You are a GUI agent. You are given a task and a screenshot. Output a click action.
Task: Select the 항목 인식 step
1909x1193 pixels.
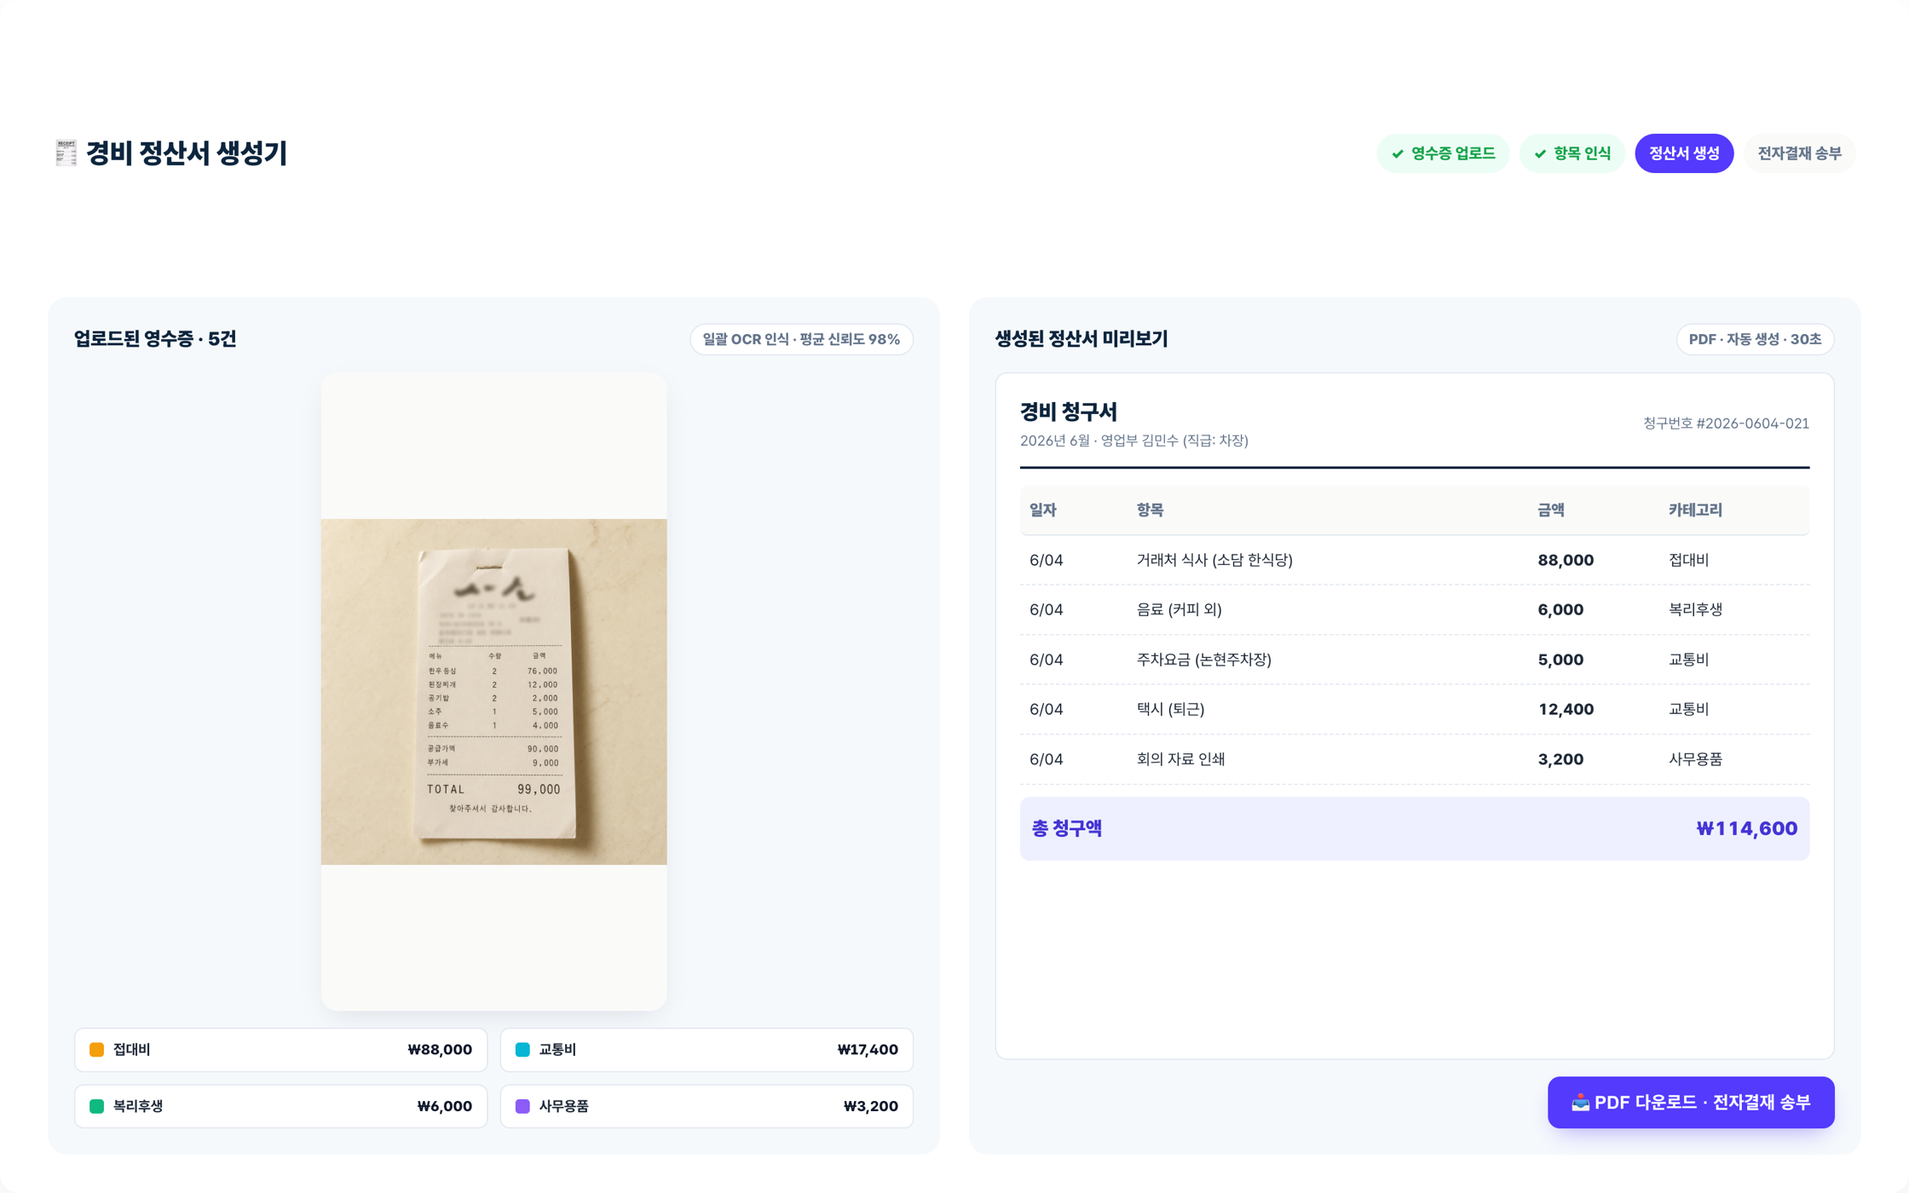[1572, 153]
